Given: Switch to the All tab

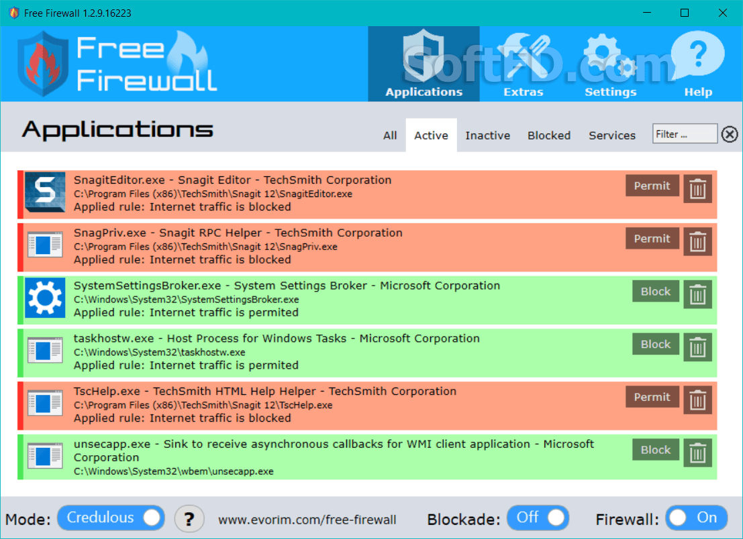Looking at the screenshot, I should pyautogui.click(x=390, y=135).
